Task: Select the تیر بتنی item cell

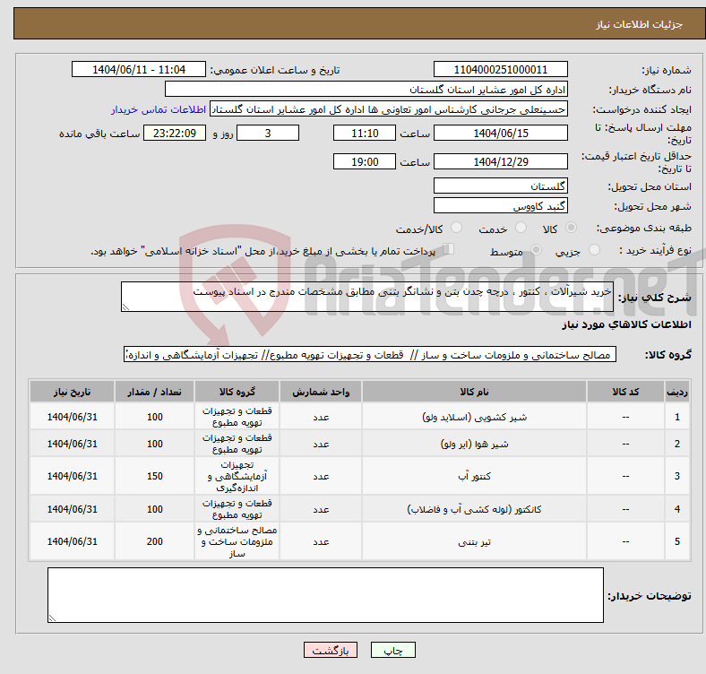Action: [474, 542]
